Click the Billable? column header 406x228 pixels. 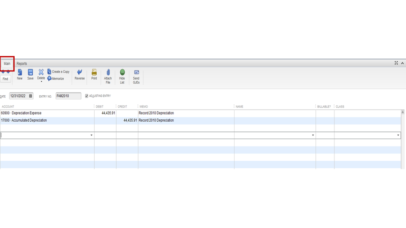click(325, 107)
